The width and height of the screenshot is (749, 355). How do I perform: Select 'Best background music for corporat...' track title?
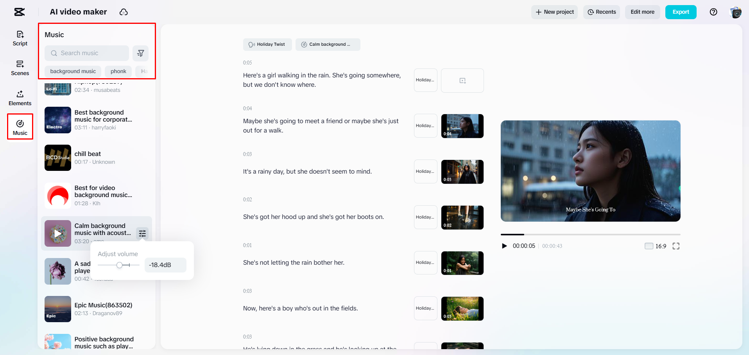103,116
